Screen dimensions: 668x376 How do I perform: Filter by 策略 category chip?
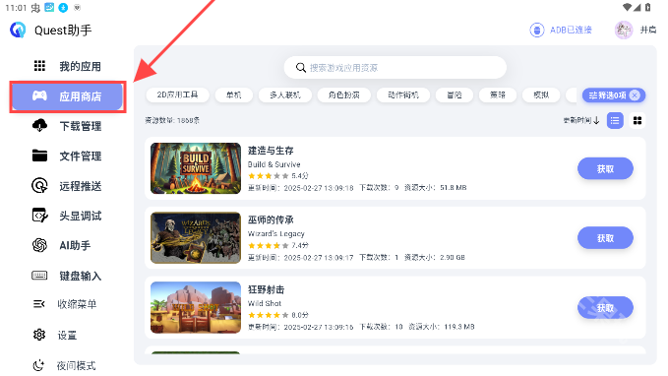click(498, 95)
